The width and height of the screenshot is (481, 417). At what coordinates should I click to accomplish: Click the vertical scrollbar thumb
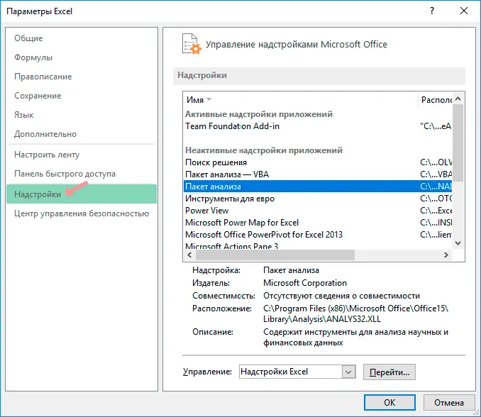pos(458,143)
